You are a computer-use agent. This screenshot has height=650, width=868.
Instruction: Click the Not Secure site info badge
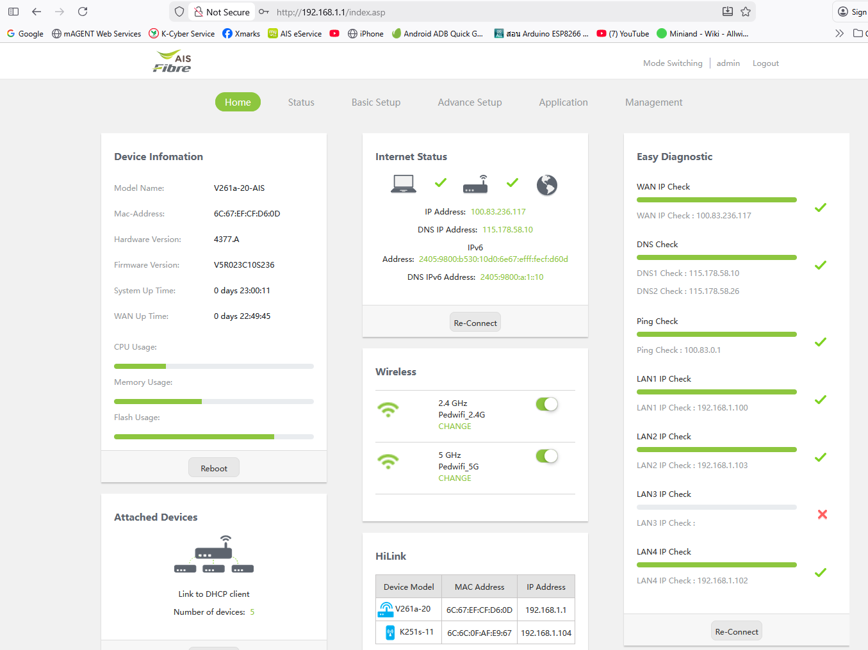[222, 12]
